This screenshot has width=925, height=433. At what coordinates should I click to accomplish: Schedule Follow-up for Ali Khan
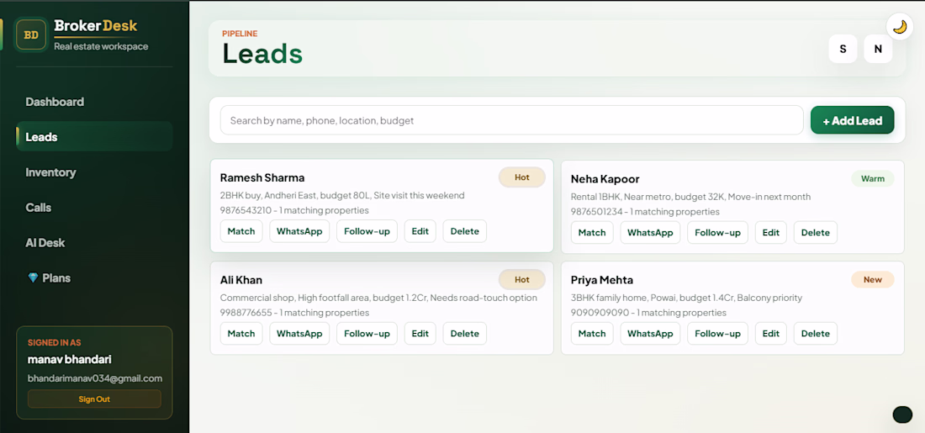(x=367, y=333)
